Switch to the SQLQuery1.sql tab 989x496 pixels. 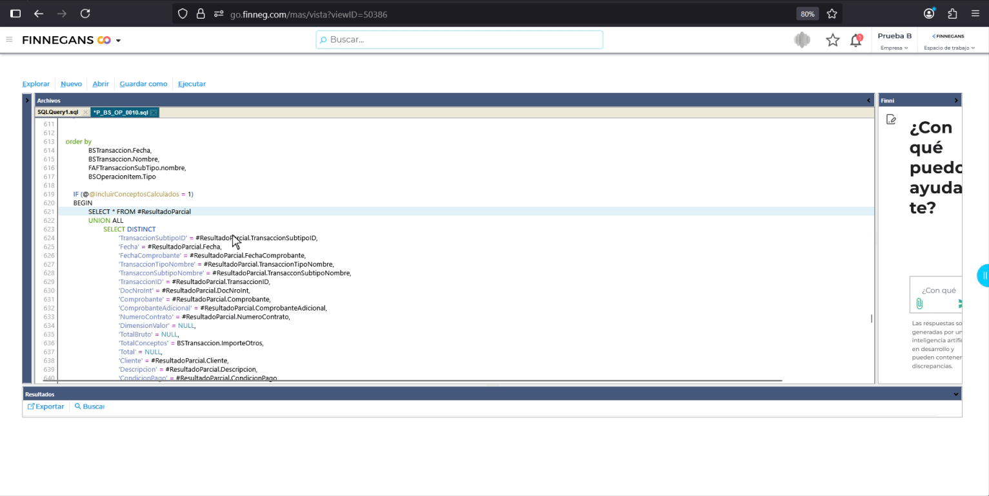(58, 112)
